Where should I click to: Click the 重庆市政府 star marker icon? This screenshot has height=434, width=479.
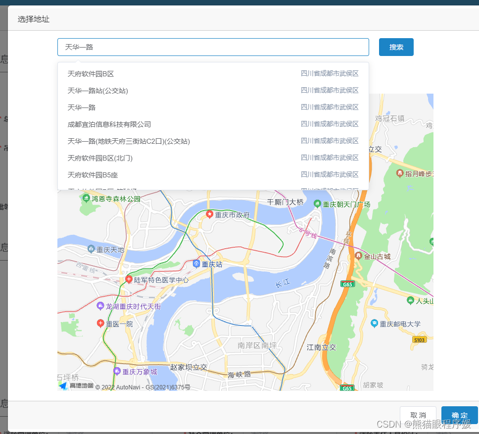tap(210, 214)
